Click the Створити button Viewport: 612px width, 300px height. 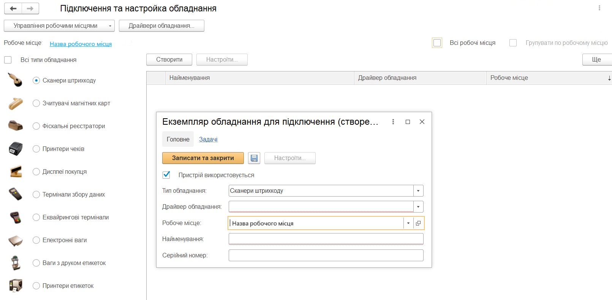[x=169, y=60]
